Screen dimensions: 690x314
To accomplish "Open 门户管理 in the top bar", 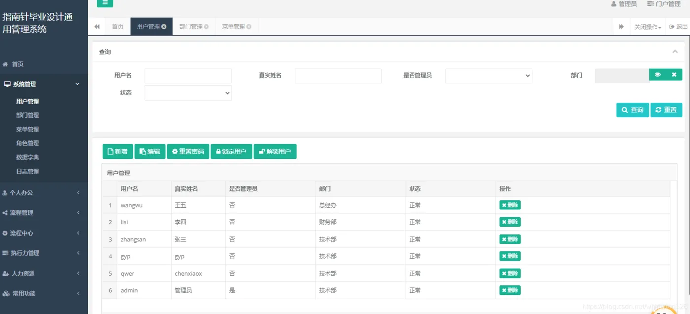I will coord(664,4).
